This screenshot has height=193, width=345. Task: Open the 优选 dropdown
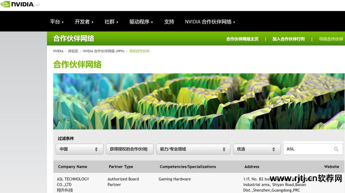point(257,149)
